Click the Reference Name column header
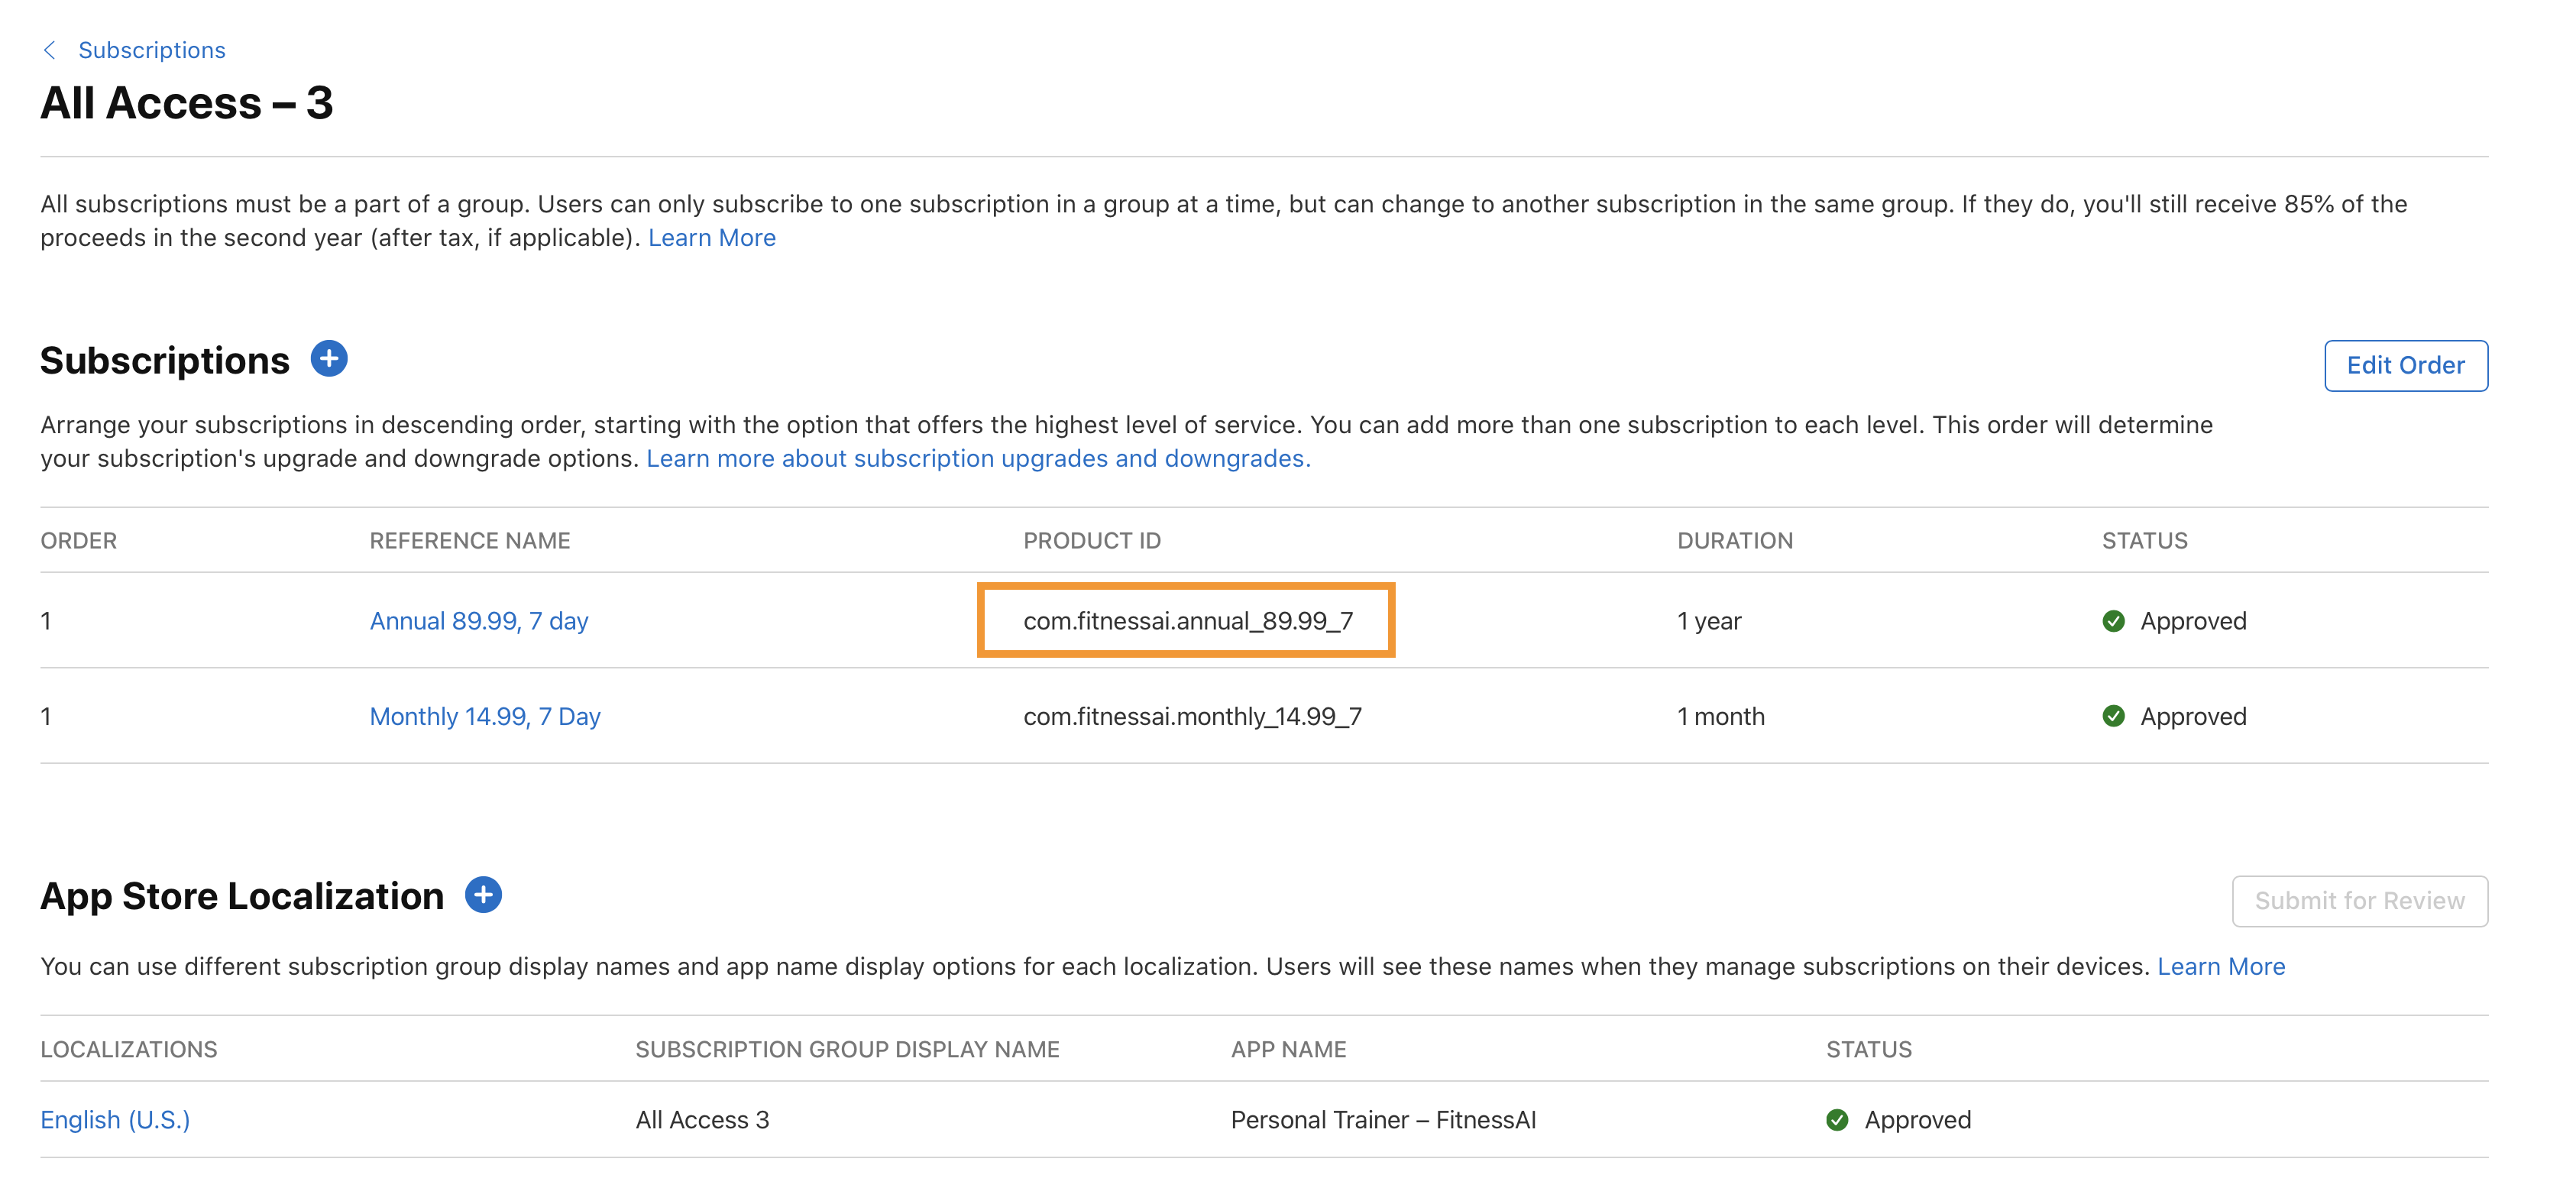The image size is (2576, 1204). click(x=469, y=541)
